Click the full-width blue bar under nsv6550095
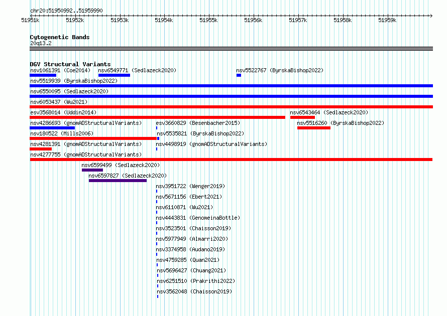This screenshot has height=316, width=447. [231, 96]
